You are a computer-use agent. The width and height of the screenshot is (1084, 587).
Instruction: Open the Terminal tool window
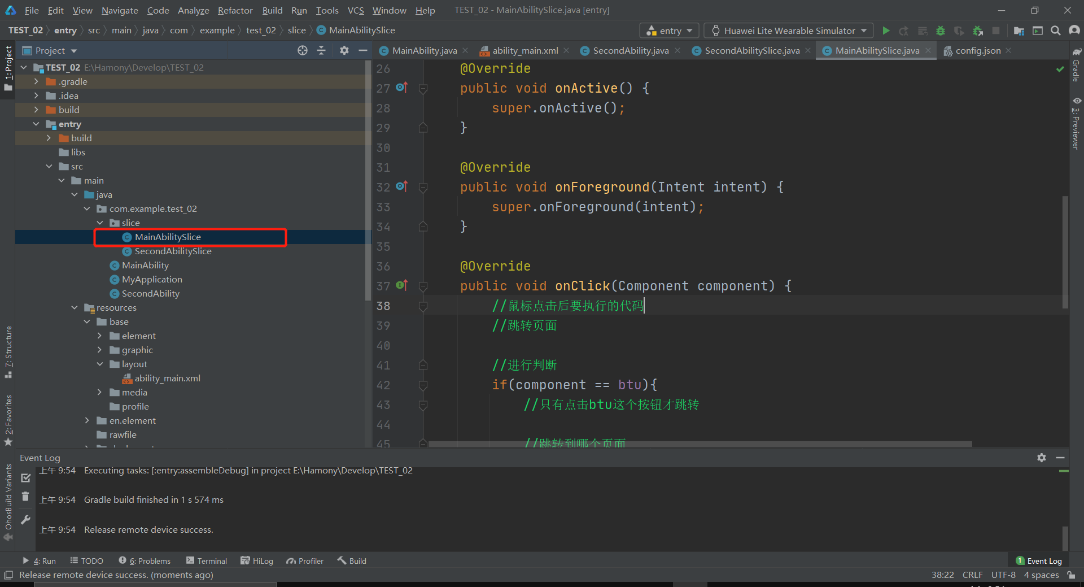pos(207,561)
